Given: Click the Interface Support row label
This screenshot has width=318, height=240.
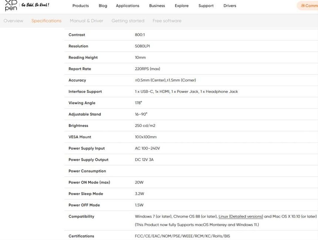Looking at the screenshot, I should 85,91.
